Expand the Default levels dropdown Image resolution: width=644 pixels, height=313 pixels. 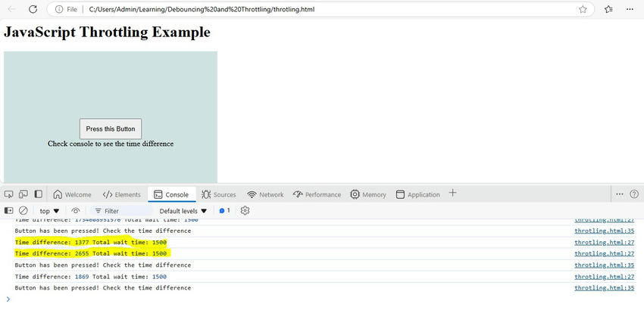(183, 211)
